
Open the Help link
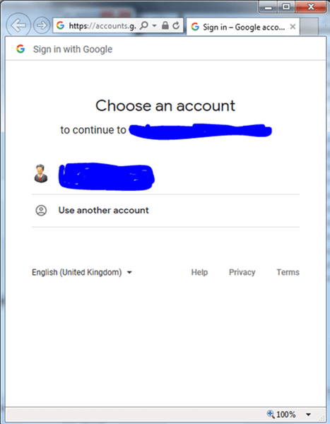[199, 272]
